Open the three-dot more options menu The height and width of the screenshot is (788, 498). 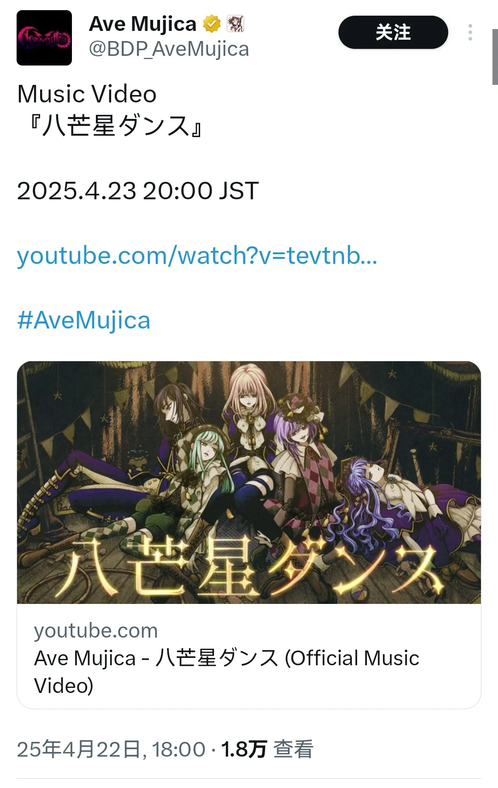(470, 32)
